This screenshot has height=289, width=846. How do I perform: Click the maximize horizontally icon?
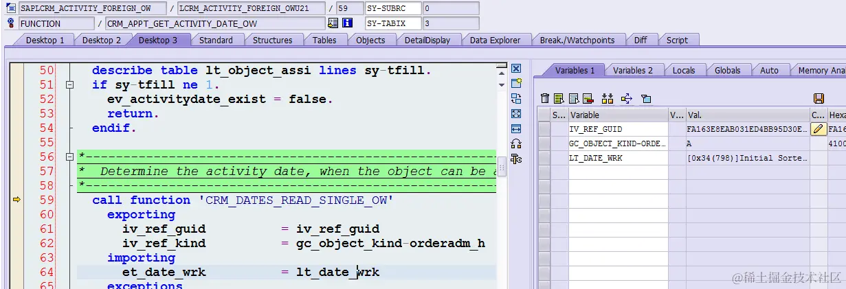coord(516,129)
